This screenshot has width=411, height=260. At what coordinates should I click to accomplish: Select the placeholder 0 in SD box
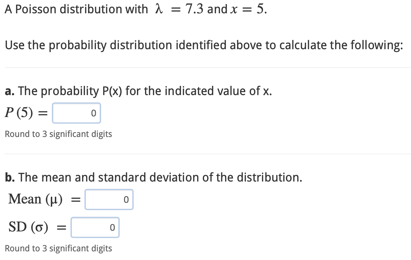(x=112, y=227)
